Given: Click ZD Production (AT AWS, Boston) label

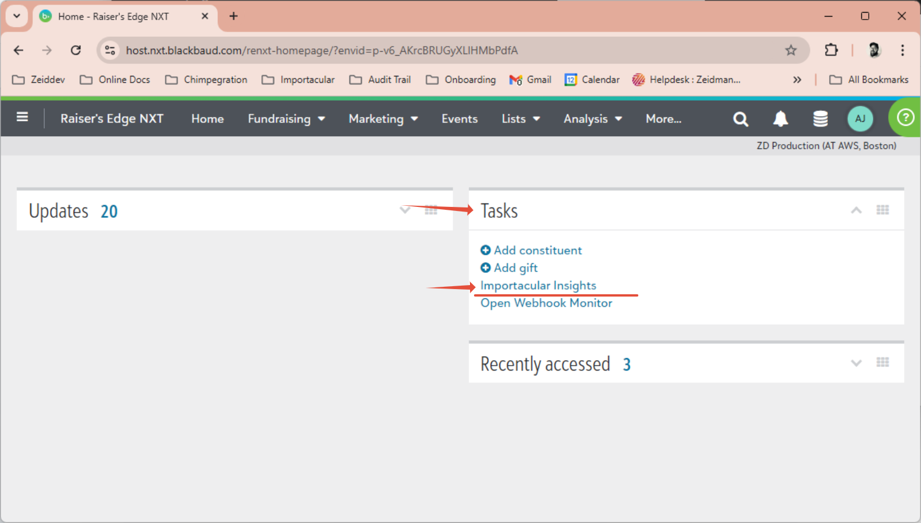Looking at the screenshot, I should coord(826,146).
